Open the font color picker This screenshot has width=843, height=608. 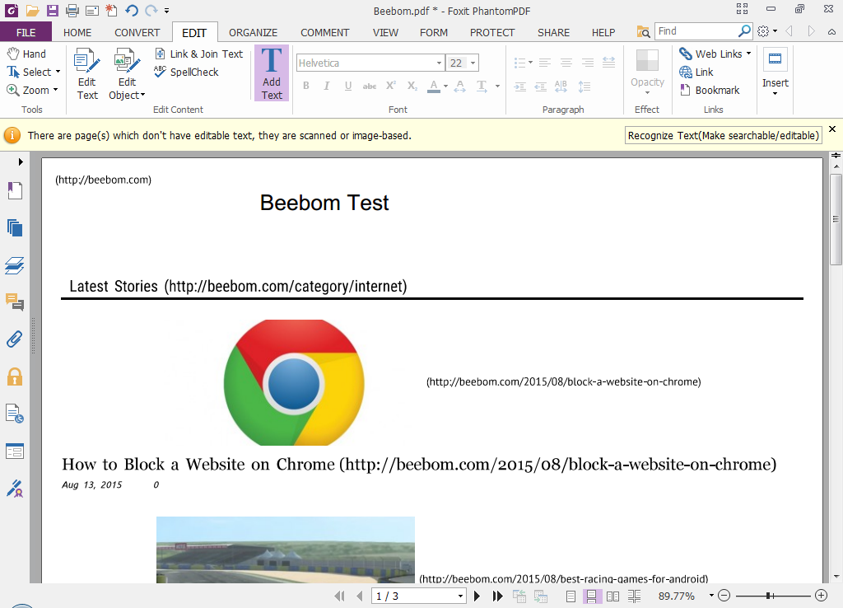click(434, 86)
